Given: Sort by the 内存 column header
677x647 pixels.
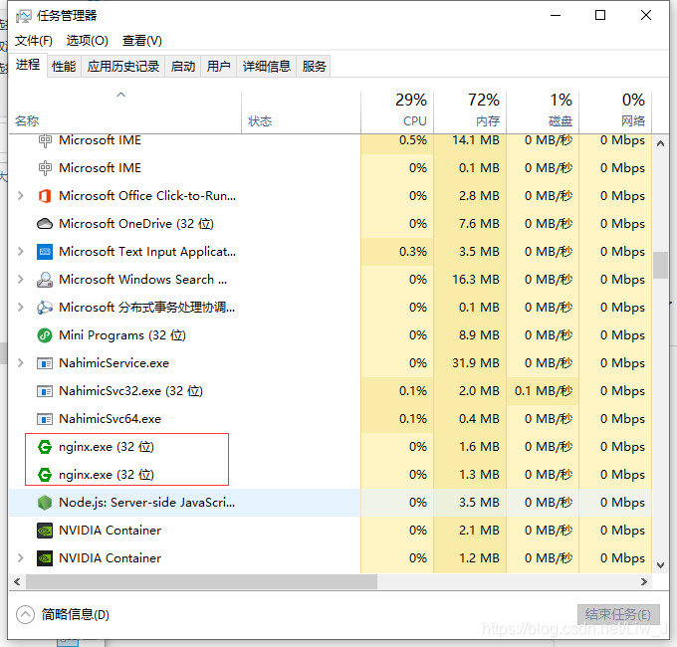Looking at the screenshot, I should point(470,112).
